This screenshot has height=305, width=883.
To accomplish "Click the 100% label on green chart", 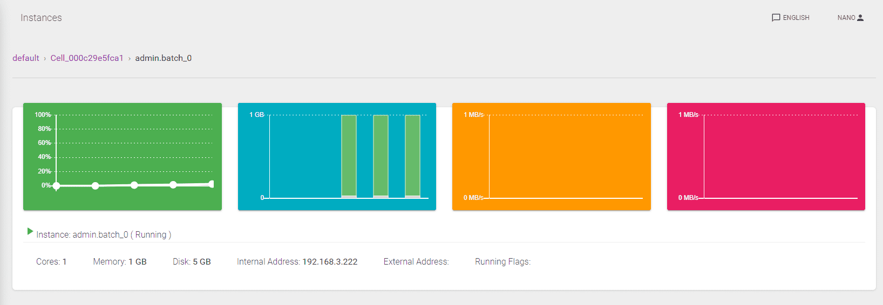I will tap(43, 115).
